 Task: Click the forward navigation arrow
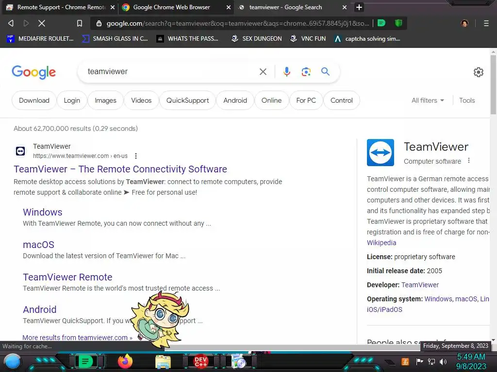tap(26, 23)
